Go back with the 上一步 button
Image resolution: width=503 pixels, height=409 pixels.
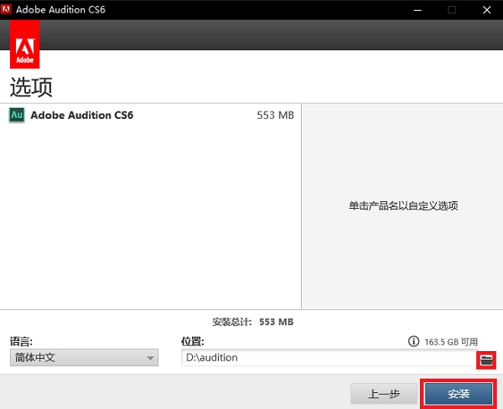(384, 394)
